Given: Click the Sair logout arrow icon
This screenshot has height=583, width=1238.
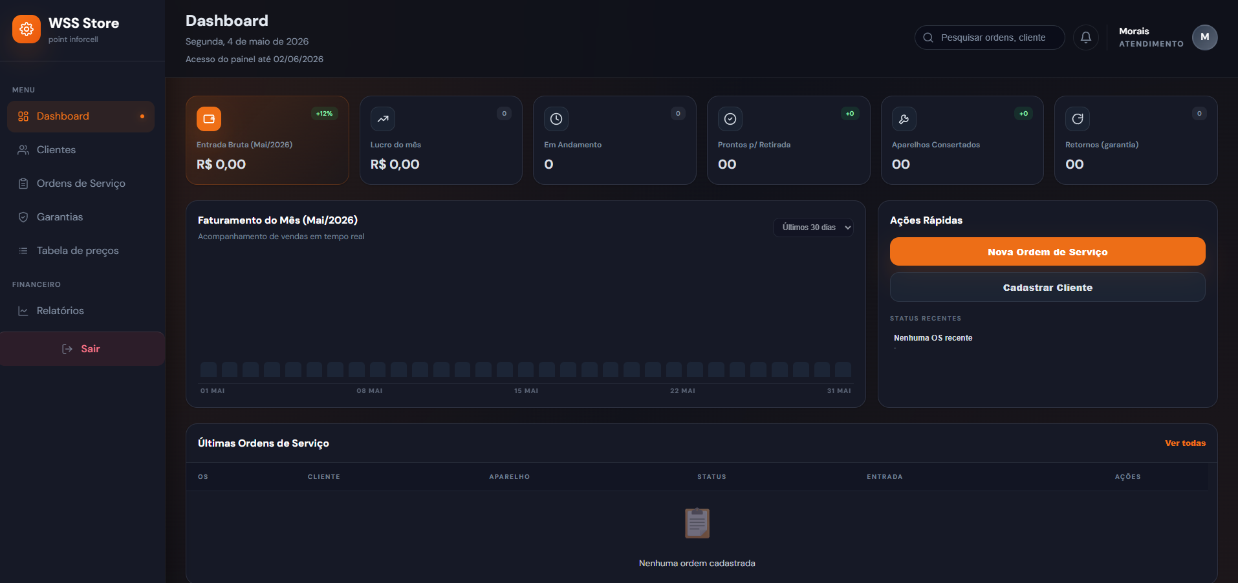Looking at the screenshot, I should coord(67,349).
